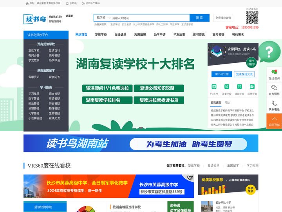Image resolution: width=282 pixels, height=212 pixels.
Task: Open 在线交流 in the dark sidebar
Action: (x=54, y=118)
